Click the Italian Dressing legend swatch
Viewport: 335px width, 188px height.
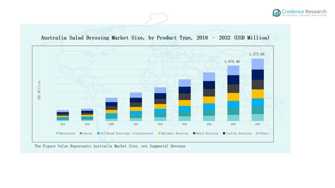[x=223, y=133]
